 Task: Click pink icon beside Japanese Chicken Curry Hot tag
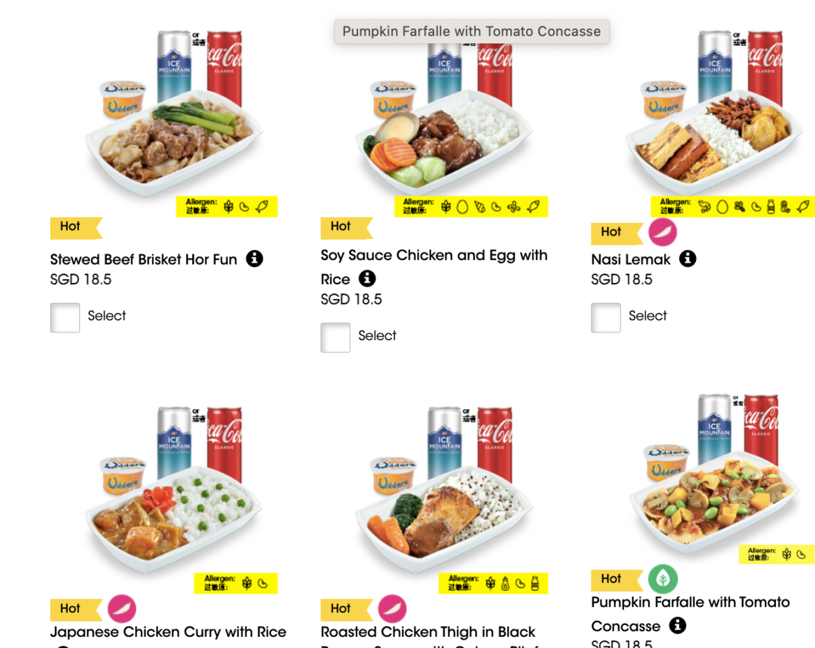122,608
